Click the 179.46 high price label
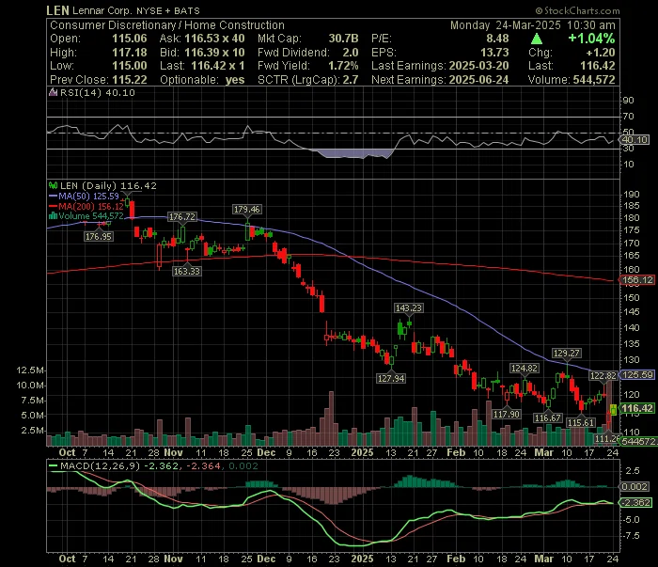Viewport: 658px width, 567px height. (x=246, y=209)
